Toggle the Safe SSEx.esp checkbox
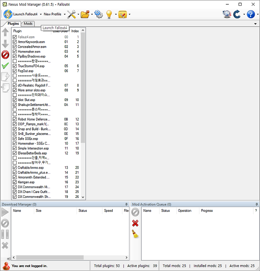 pos(15,139)
